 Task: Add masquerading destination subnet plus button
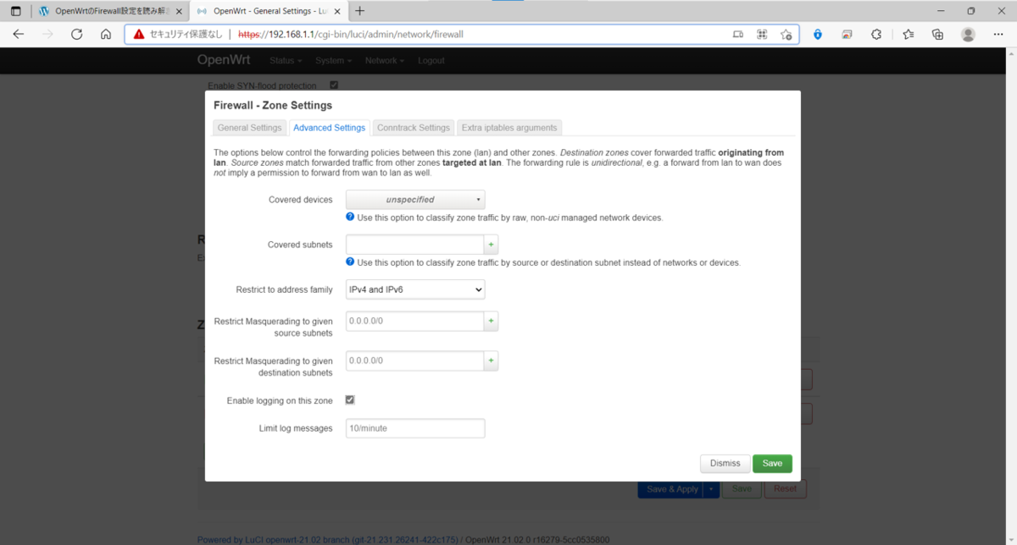491,361
